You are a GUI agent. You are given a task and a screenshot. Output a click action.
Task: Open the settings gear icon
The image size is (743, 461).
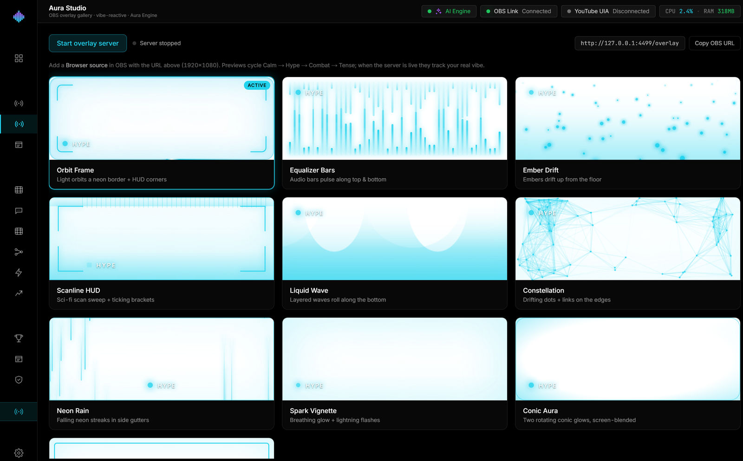tap(19, 453)
